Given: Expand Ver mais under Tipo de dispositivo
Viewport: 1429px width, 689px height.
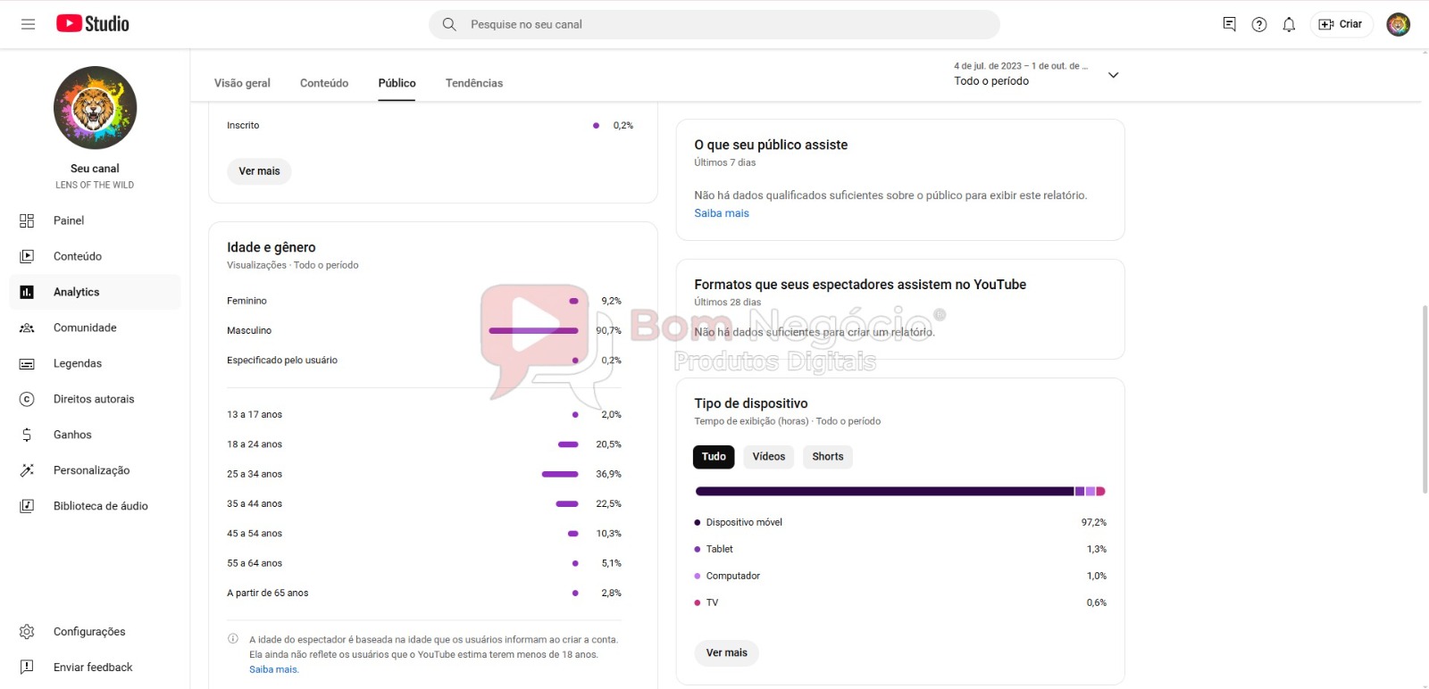Looking at the screenshot, I should tap(726, 652).
